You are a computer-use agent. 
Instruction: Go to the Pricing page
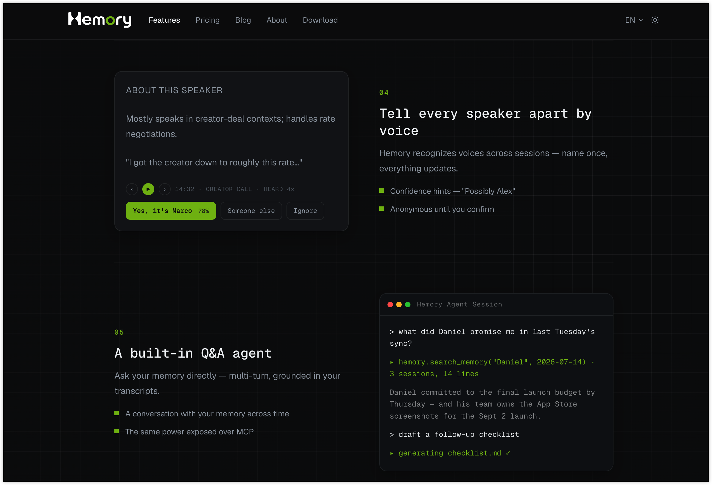pos(207,20)
